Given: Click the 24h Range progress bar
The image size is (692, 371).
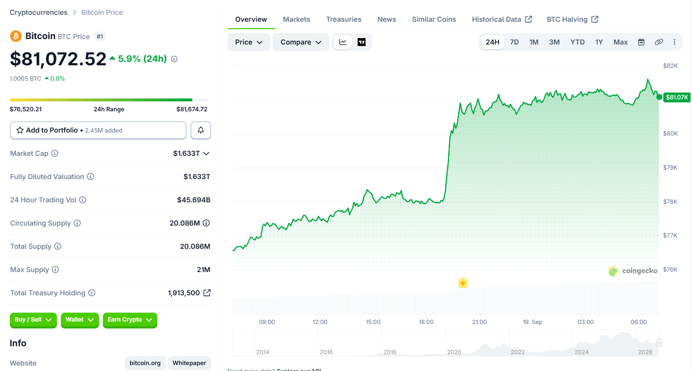Looking at the screenshot, I should [109, 100].
